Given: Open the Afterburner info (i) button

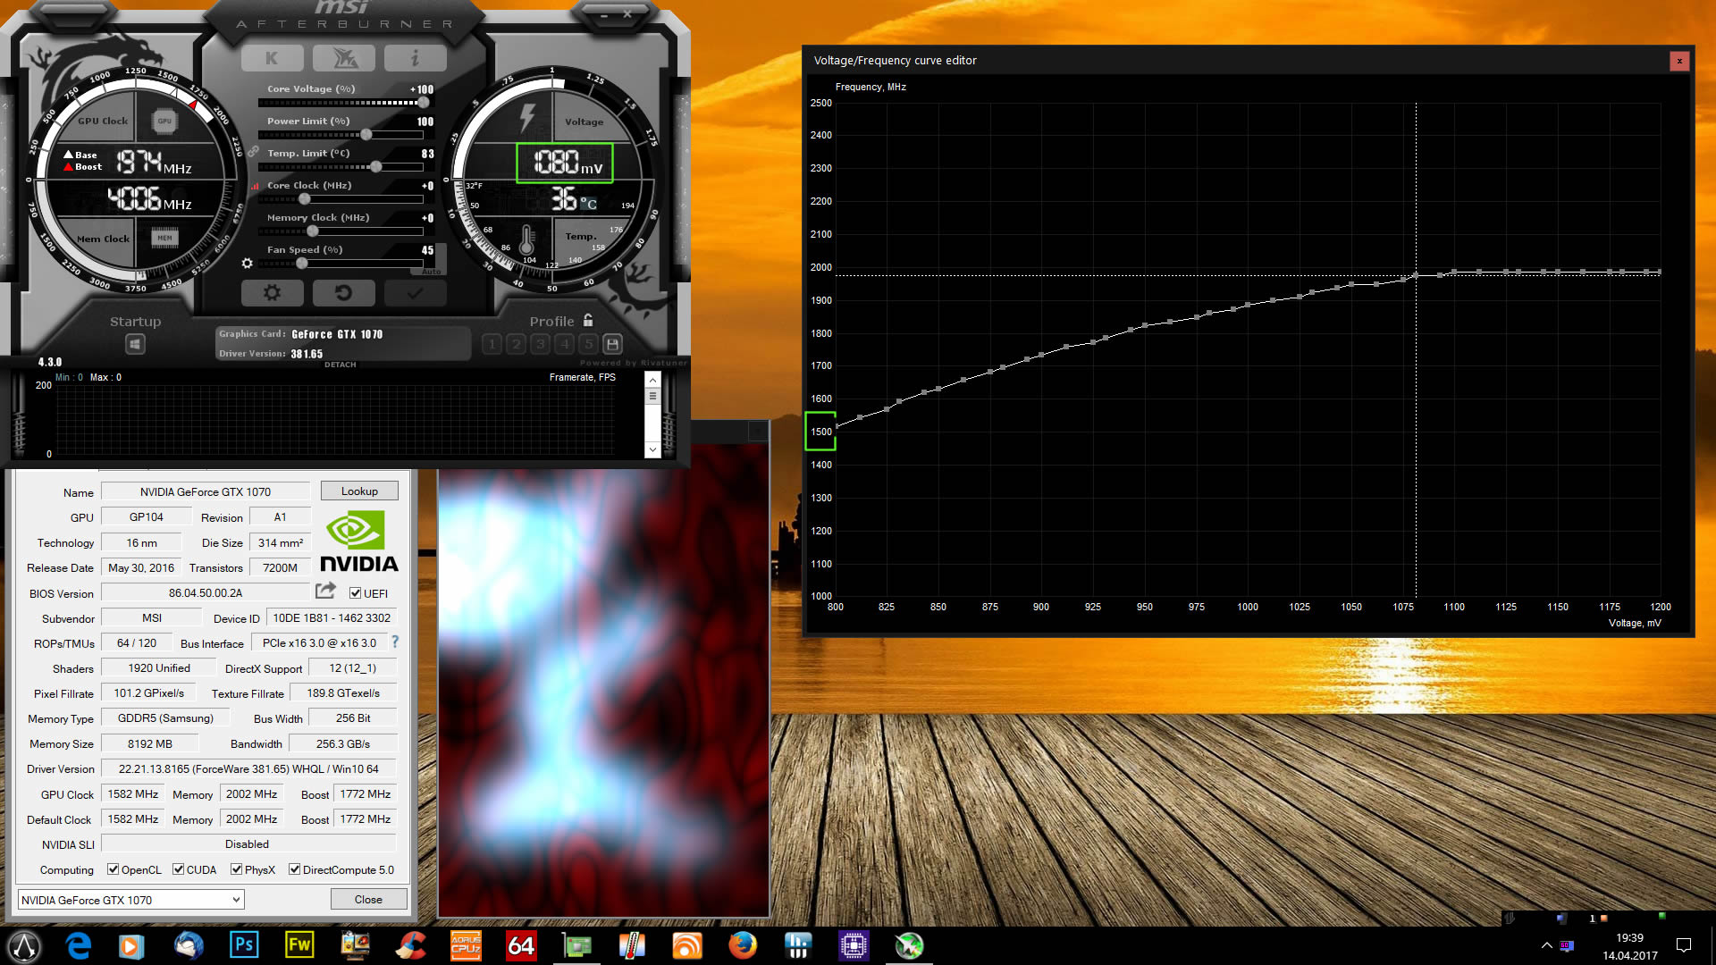Looking at the screenshot, I should pos(415,59).
